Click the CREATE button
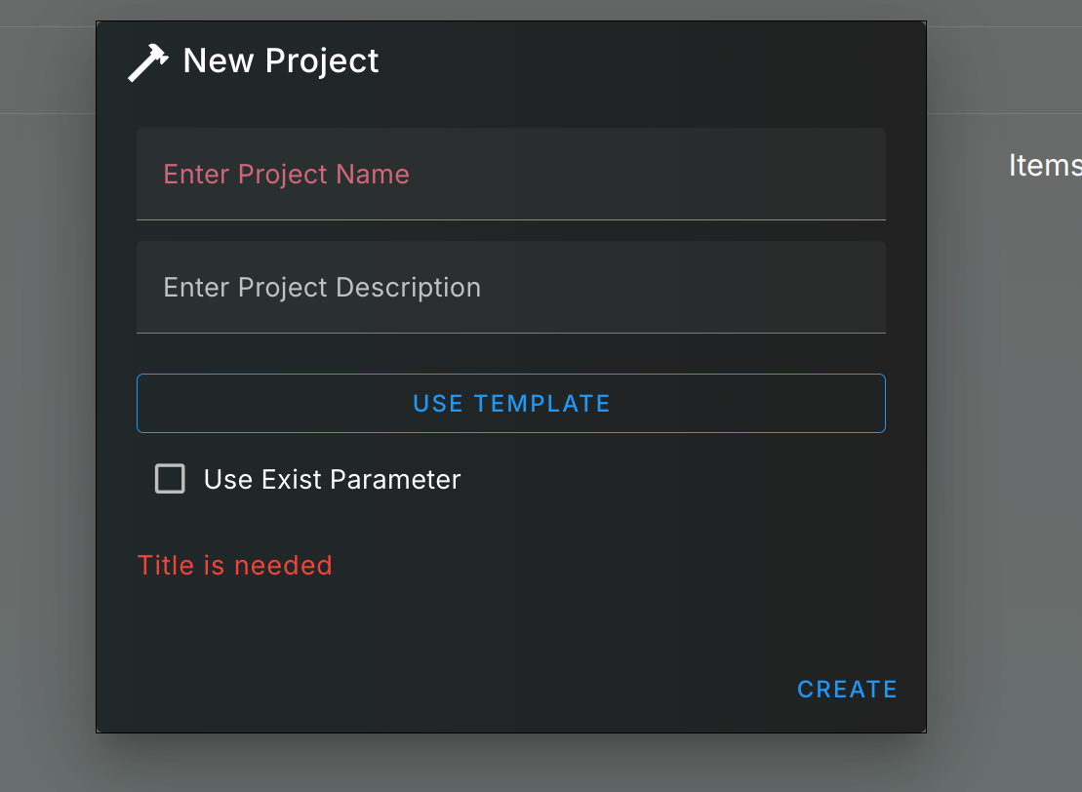1082x792 pixels. (847, 690)
